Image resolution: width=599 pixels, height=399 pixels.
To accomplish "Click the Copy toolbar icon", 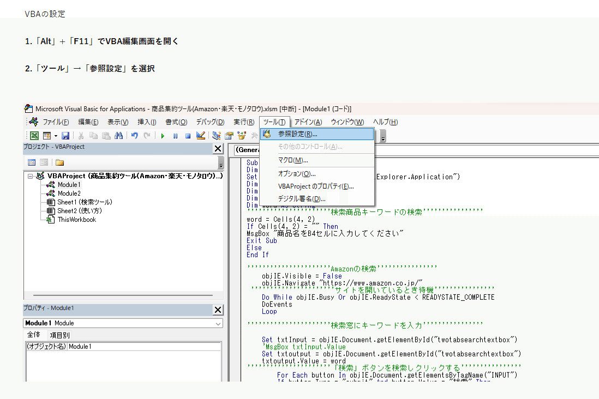I will pos(93,136).
